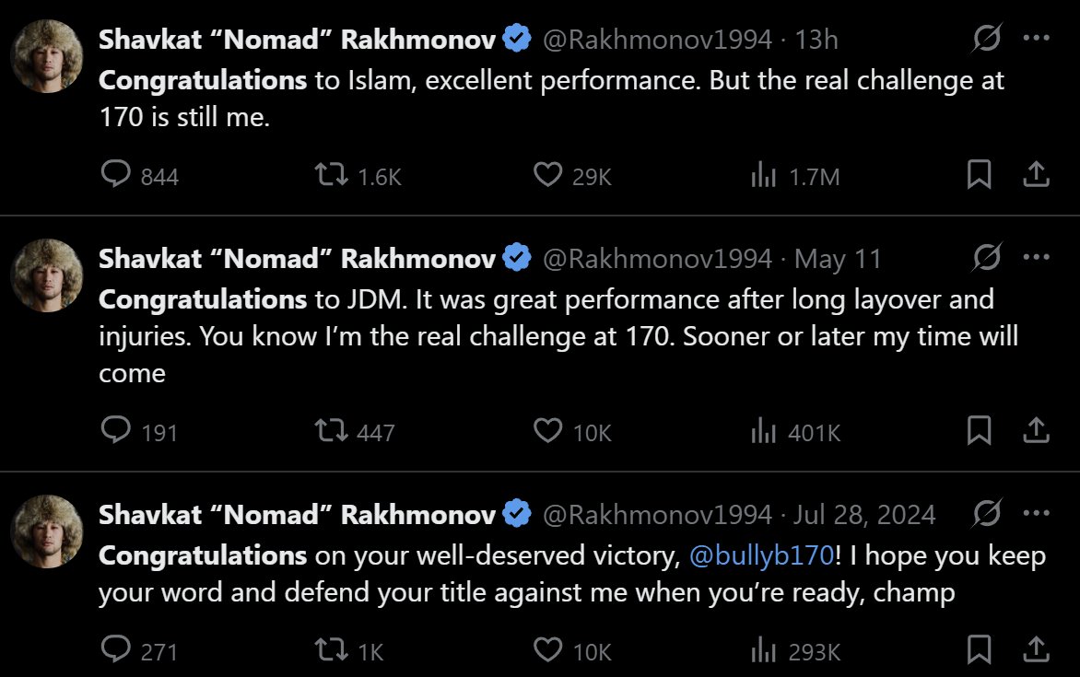The width and height of the screenshot is (1080, 677).
Task: Bookmark the Jul 28, 2024 tweet
Action: tap(979, 649)
